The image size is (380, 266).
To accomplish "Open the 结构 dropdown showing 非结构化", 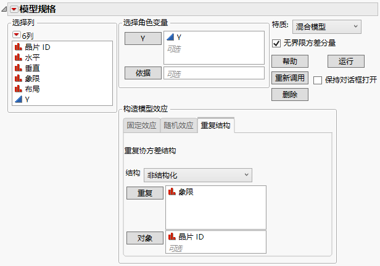I will (x=197, y=175).
